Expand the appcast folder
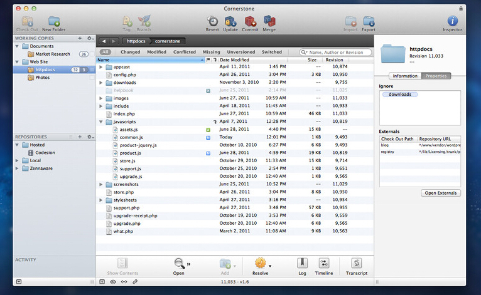The image size is (481, 295). point(100,67)
